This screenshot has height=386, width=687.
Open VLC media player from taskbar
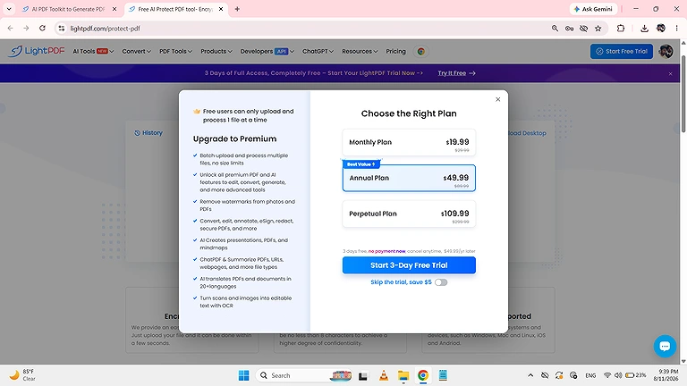click(384, 375)
